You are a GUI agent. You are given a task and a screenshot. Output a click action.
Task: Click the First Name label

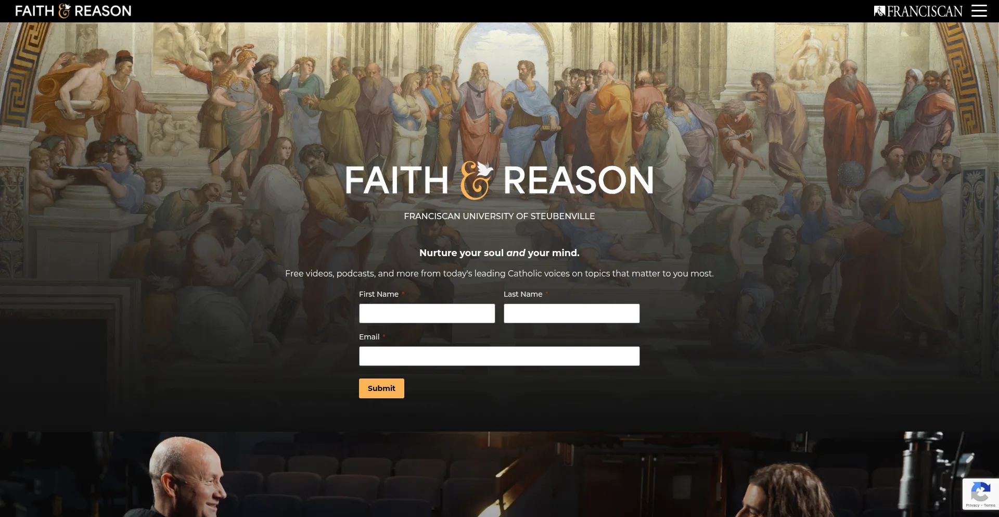click(x=379, y=294)
